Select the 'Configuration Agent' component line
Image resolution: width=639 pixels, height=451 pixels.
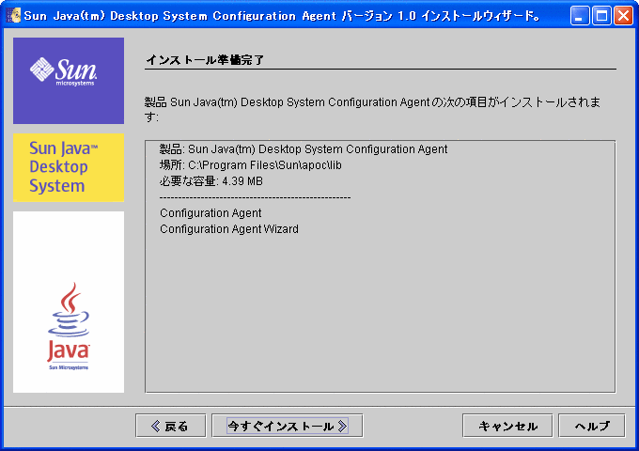pyautogui.click(x=210, y=213)
